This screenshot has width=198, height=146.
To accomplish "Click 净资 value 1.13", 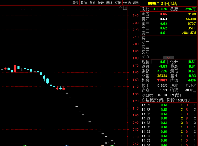I will [x=164, y=90].
